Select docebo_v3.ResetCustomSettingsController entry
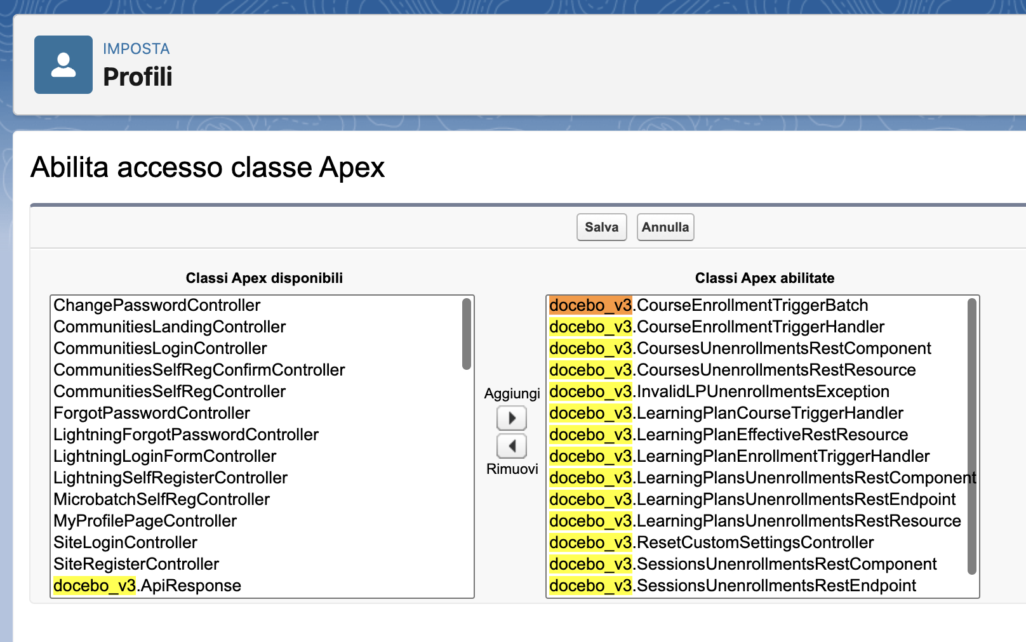Viewport: 1026px width, 642px height. click(x=712, y=542)
